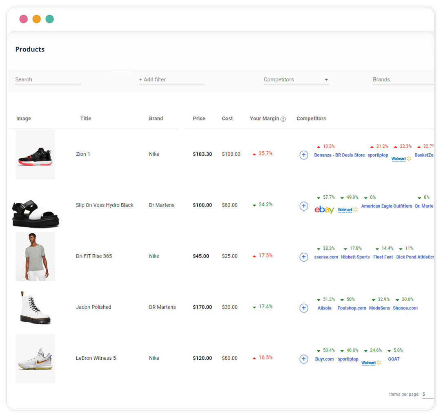Sort by the Cost column header
Viewport: 441px width, 417px height.
coord(227,119)
